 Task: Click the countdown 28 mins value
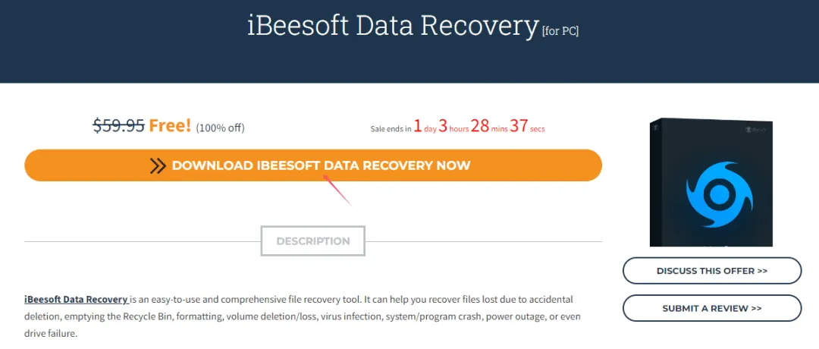tap(488, 127)
